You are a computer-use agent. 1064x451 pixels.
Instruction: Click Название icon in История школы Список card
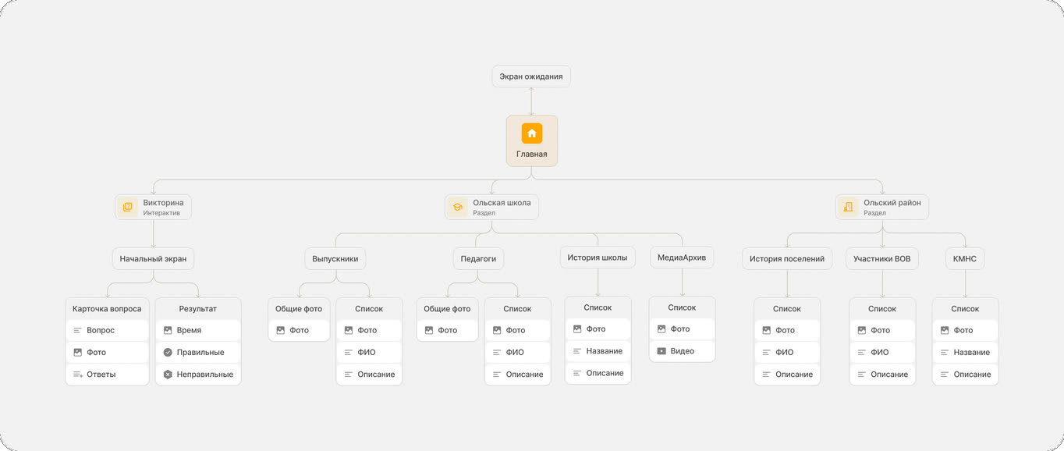(x=577, y=351)
